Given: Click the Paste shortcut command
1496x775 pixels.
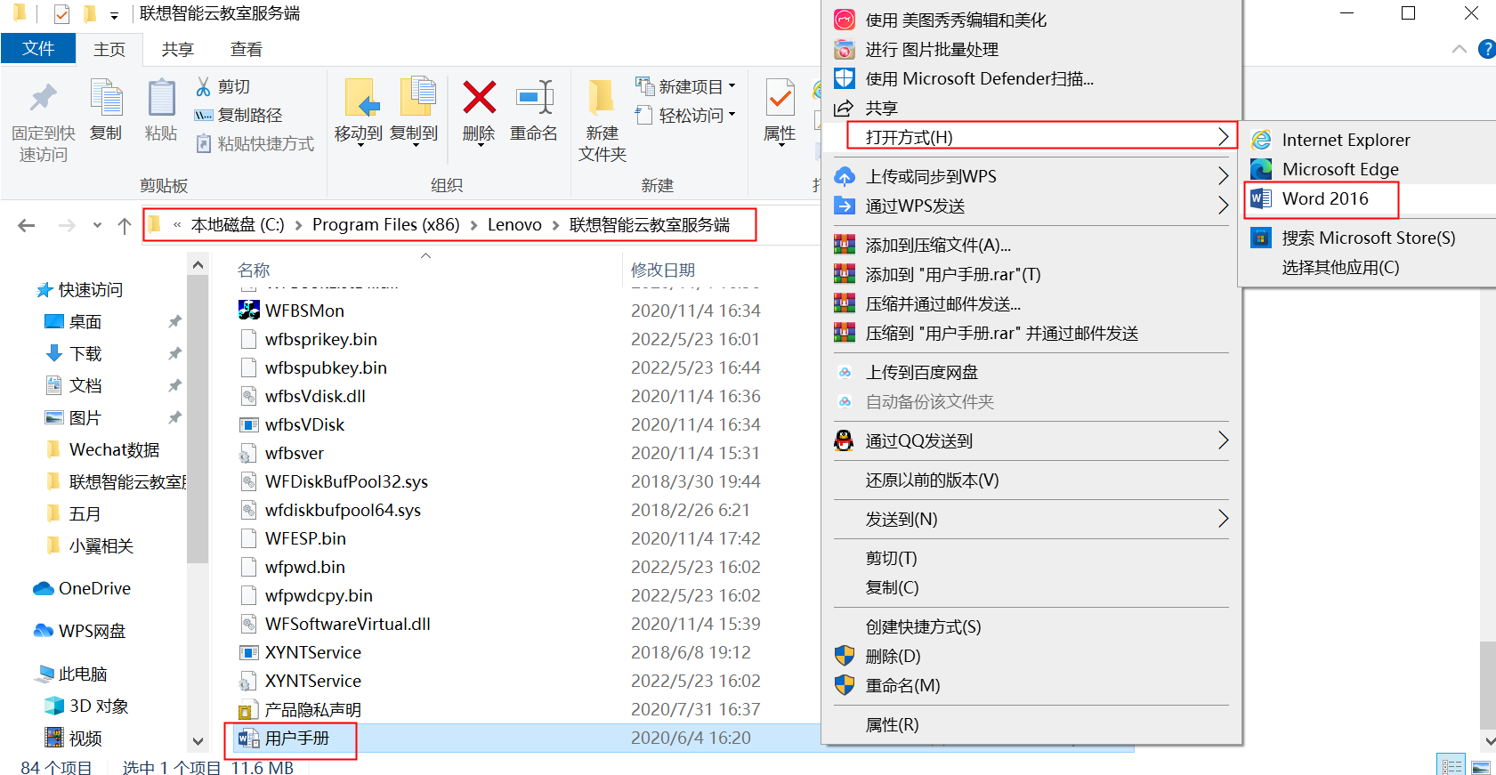Looking at the screenshot, I should pyautogui.click(x=255, y=143).
